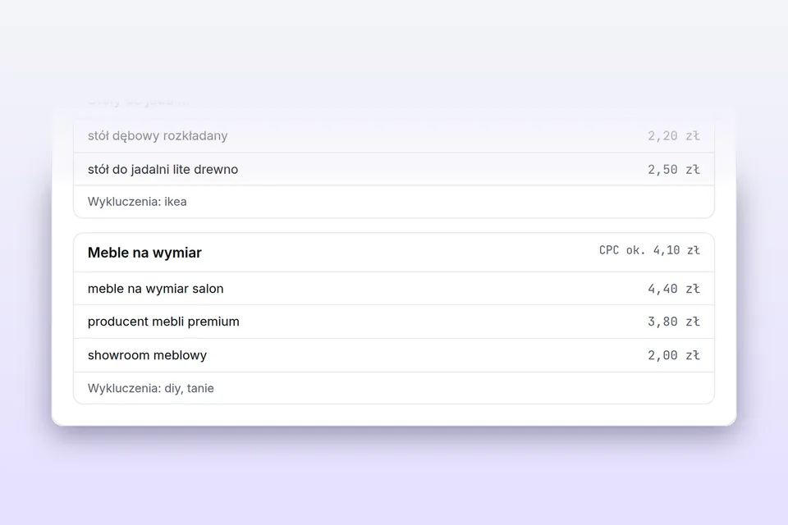Click the 2,00 zł price value
Image resolution: width=788 pixels, height=525 pixels.
[x=673, y=355]
